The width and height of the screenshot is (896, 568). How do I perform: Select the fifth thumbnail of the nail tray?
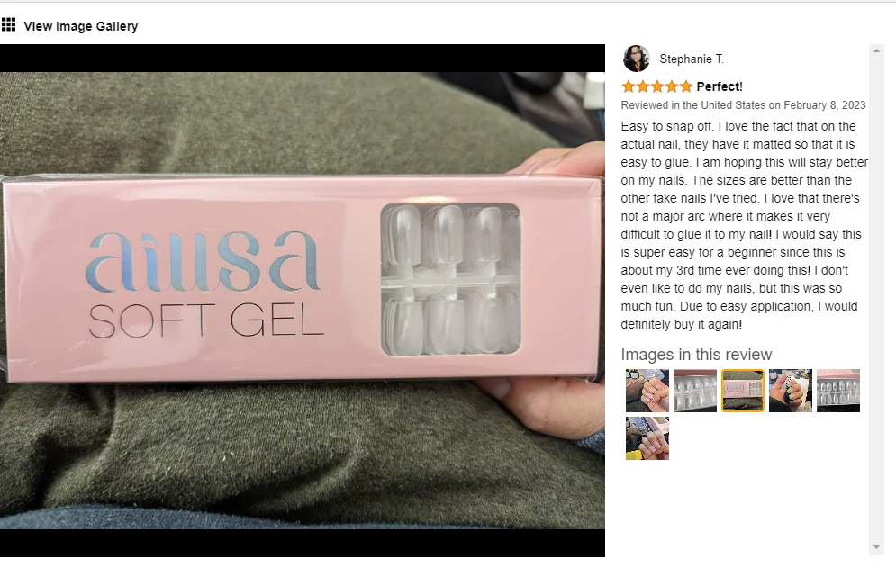[x=838, y=391]
